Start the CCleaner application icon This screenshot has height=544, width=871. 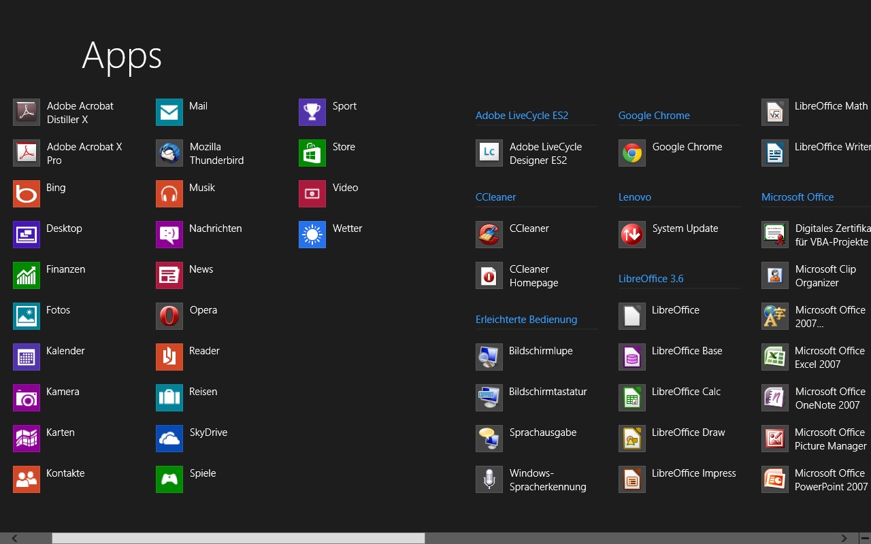(489, 235)
